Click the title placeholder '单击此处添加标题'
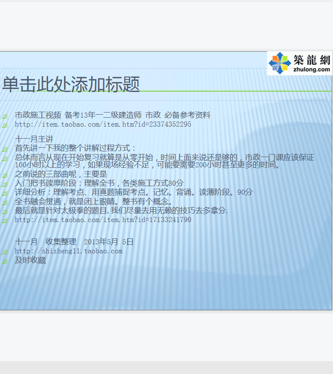The height and width of the screenshot is (374, 333). 71,84
